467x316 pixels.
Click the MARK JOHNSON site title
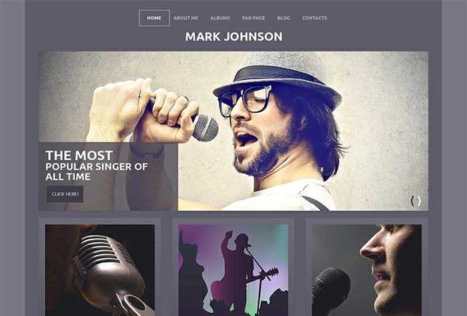tap(233, 37)
